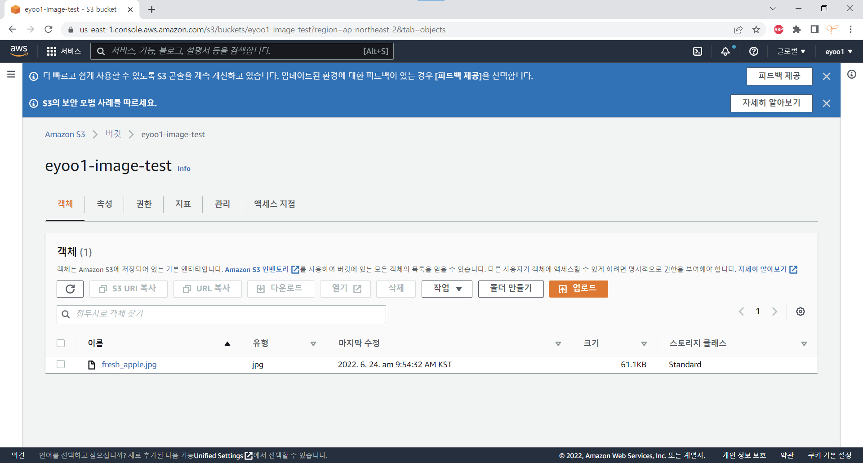Click the 열기 open button
Viewport: 863px width, 463px height.
(x=345, y=289)
